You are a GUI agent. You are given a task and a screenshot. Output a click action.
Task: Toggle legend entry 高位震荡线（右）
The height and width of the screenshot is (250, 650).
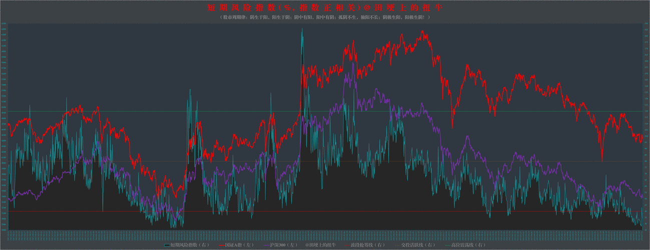pos(465,245)
